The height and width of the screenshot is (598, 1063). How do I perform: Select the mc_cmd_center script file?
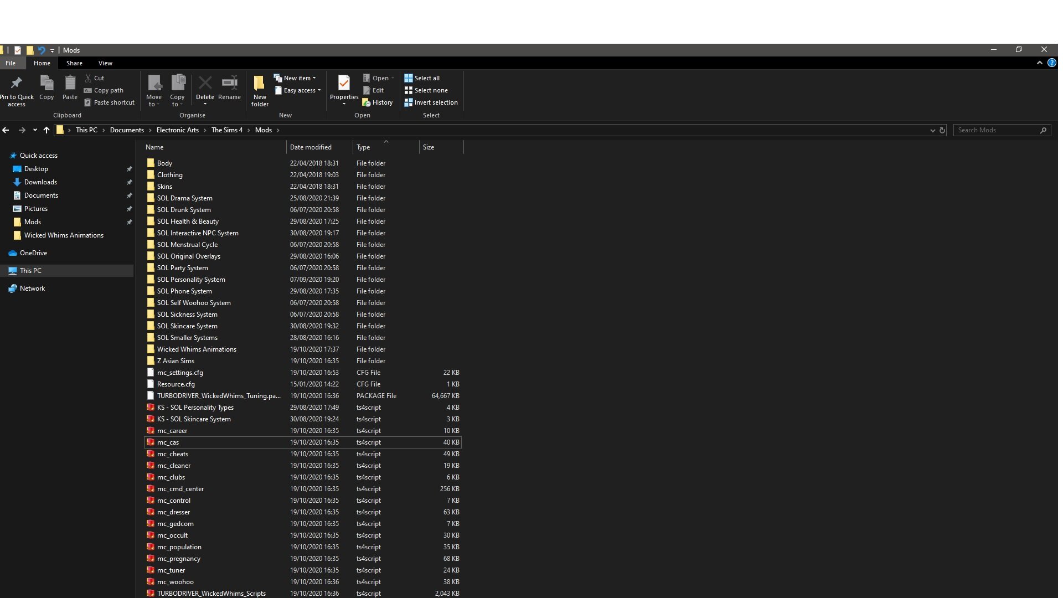tap(180, 489)
